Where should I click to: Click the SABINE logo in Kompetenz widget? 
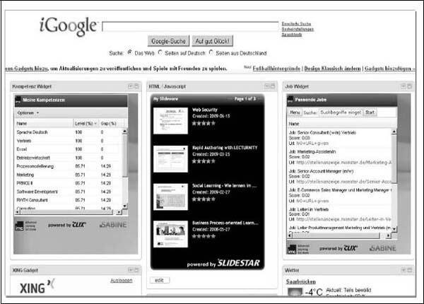[113, 225]
